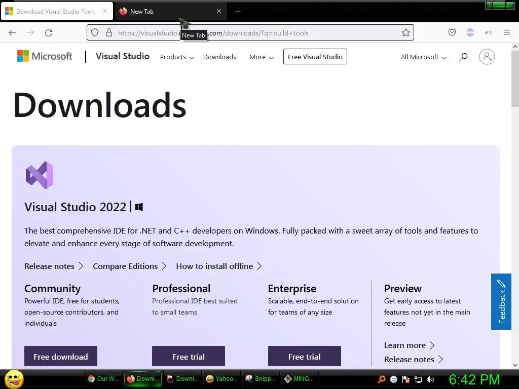Expand the More dropdown menu
This screenshot has width=519, height=389.
[261, 57]
